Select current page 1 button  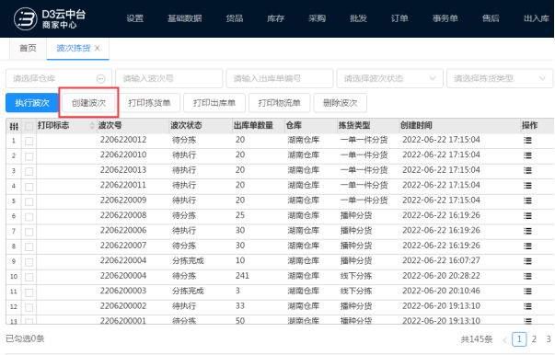click(x=519, y=339)
